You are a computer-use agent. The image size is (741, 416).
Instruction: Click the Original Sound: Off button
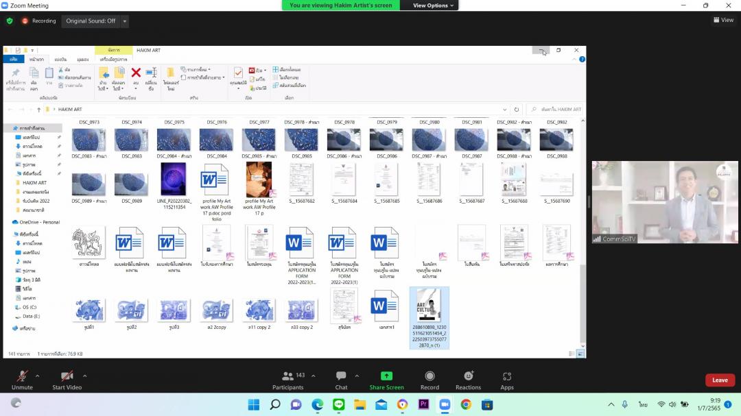(91, 21)
